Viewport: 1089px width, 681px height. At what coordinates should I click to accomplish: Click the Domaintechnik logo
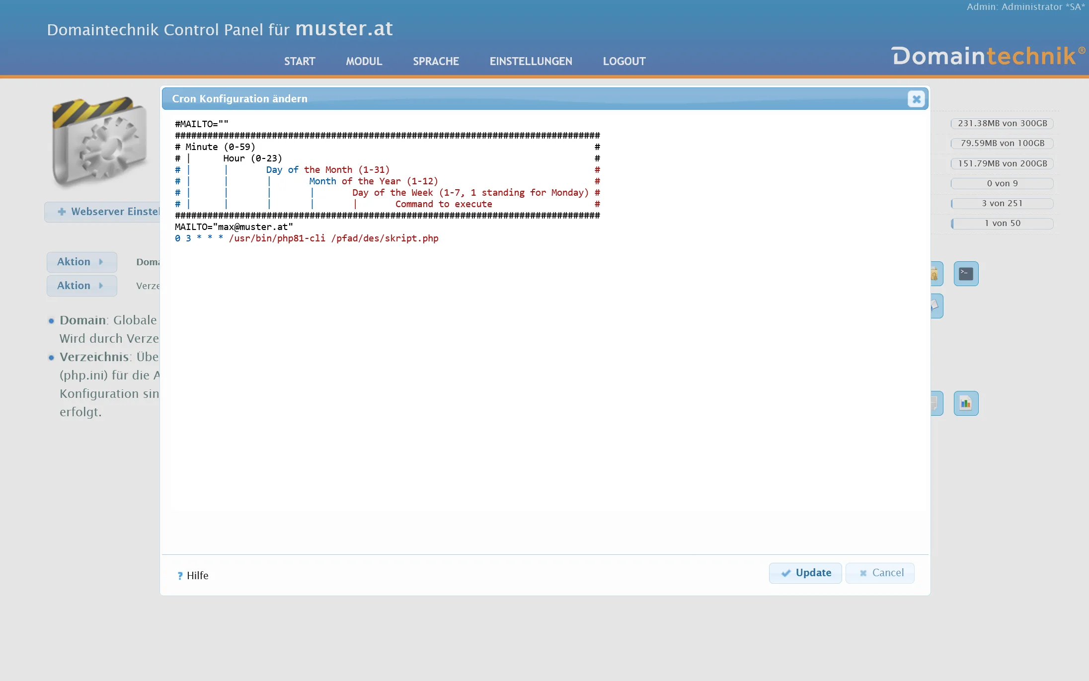[x=988, y=56]
